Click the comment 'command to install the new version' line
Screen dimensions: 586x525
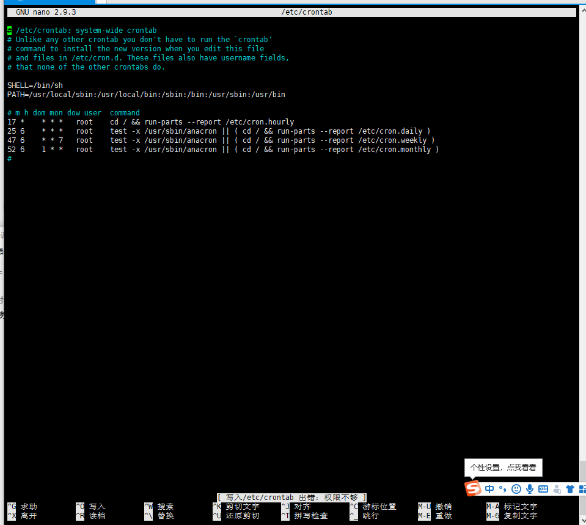(x=136, y=49)
